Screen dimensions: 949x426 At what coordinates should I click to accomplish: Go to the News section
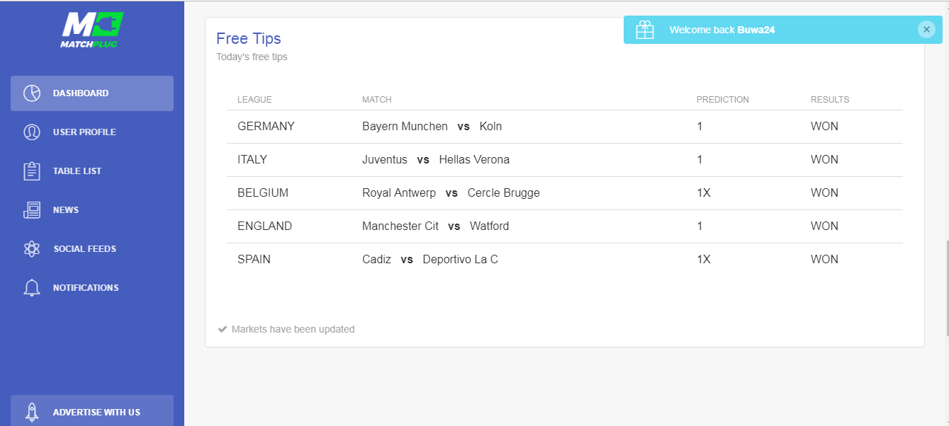[92, 210]
